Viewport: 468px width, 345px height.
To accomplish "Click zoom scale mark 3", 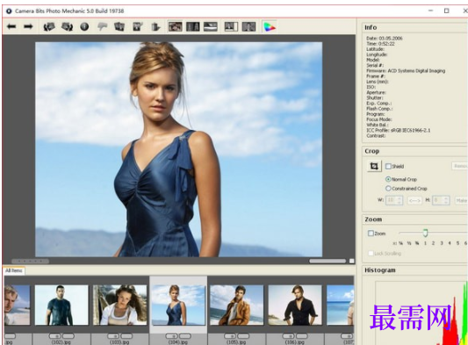I will (x=442, y=243).
